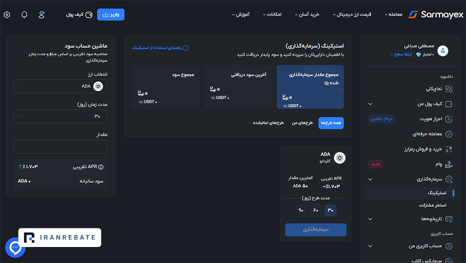Screen dimensions: 466x263
Task: Select the 90 day plan duration
Action: pyautogui.click(x=301, y=210)
